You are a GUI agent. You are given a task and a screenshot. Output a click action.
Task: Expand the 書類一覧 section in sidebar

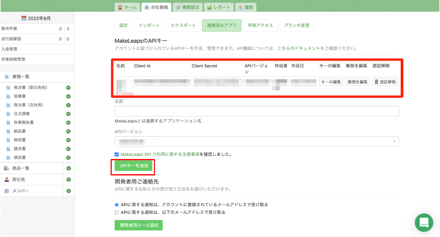[21, 77]
